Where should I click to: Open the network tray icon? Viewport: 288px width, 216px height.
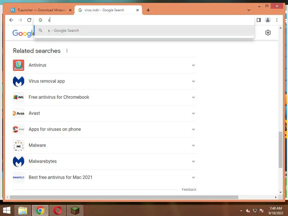click(x=255, y=211)
